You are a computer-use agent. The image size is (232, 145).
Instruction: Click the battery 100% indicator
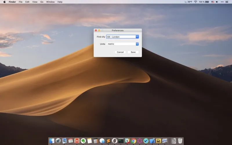(204, 2)
